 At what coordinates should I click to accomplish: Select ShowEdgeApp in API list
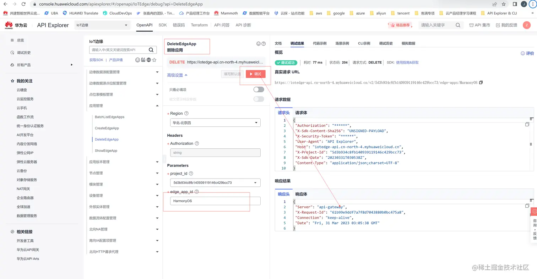106,151
